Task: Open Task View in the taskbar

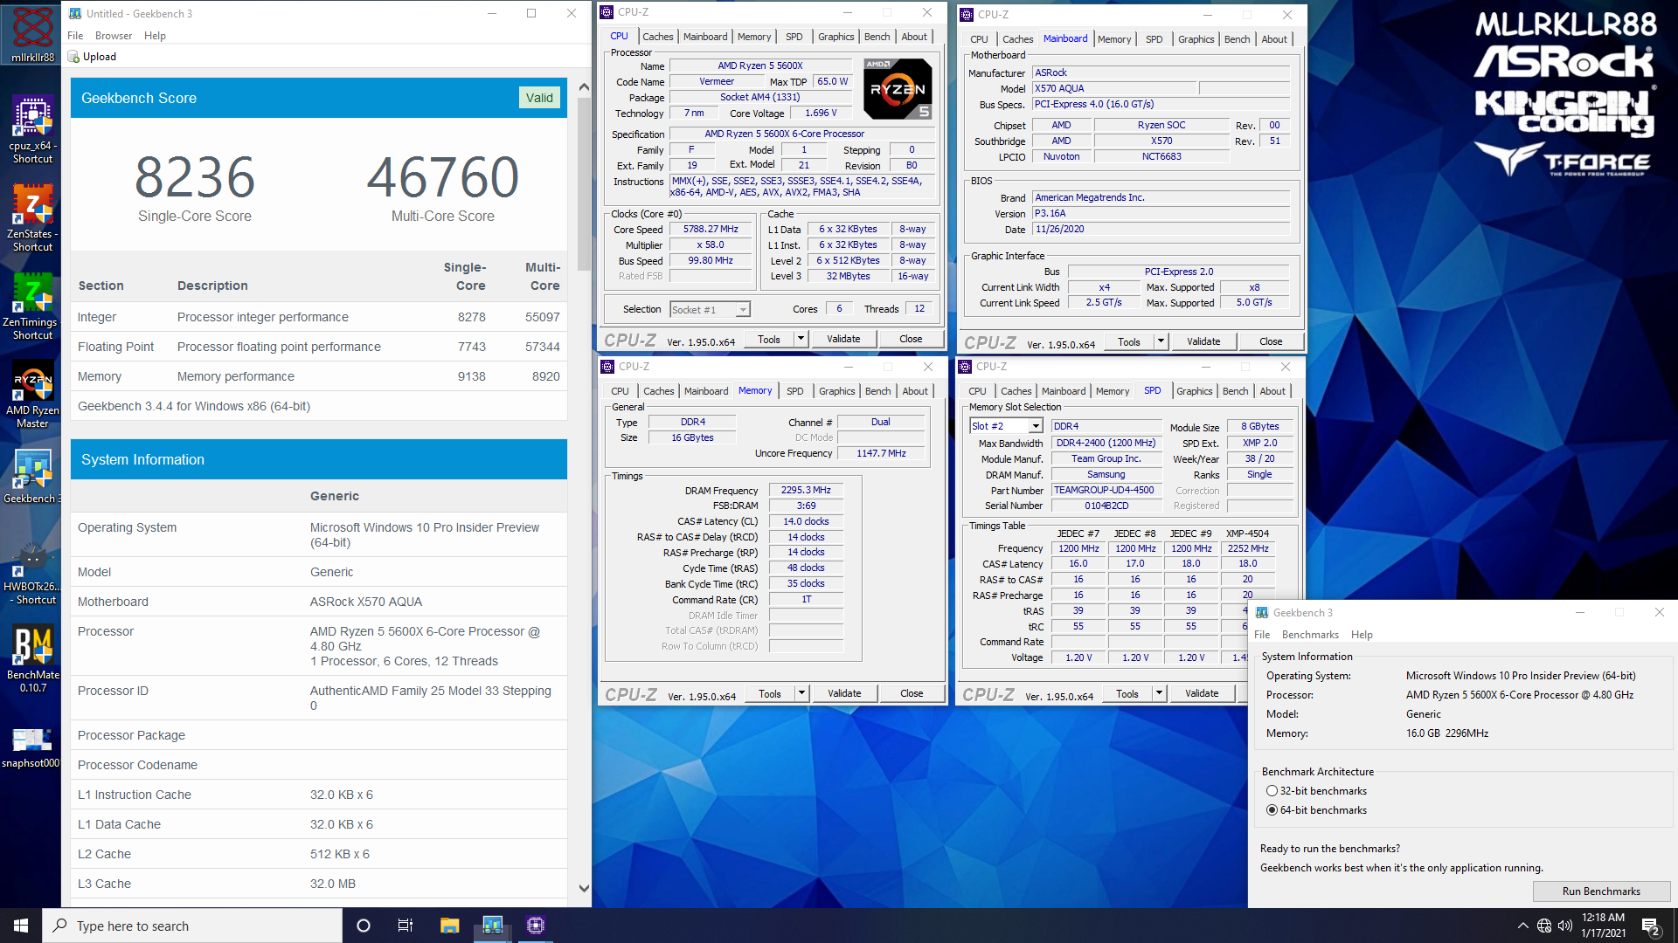Action: (x=406, y=926)
